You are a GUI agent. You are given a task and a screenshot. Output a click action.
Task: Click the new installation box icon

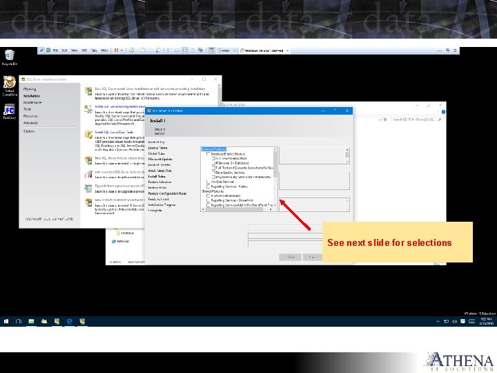(88, 91)
